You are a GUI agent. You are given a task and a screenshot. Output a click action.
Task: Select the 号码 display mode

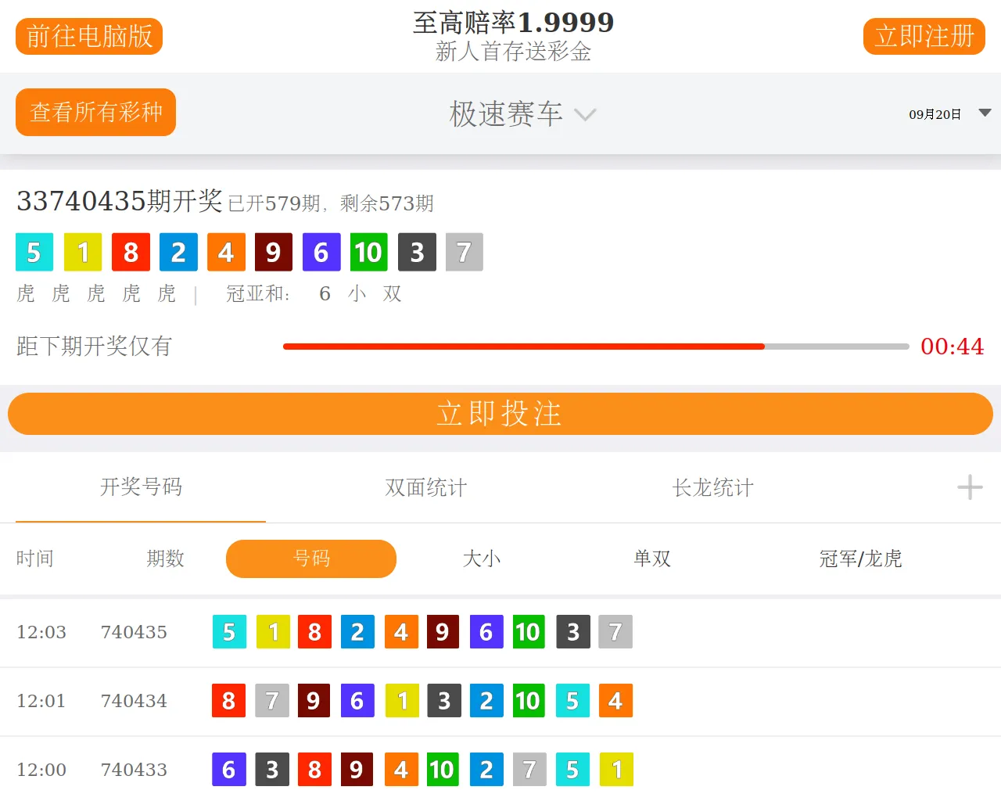click(311, 559)
